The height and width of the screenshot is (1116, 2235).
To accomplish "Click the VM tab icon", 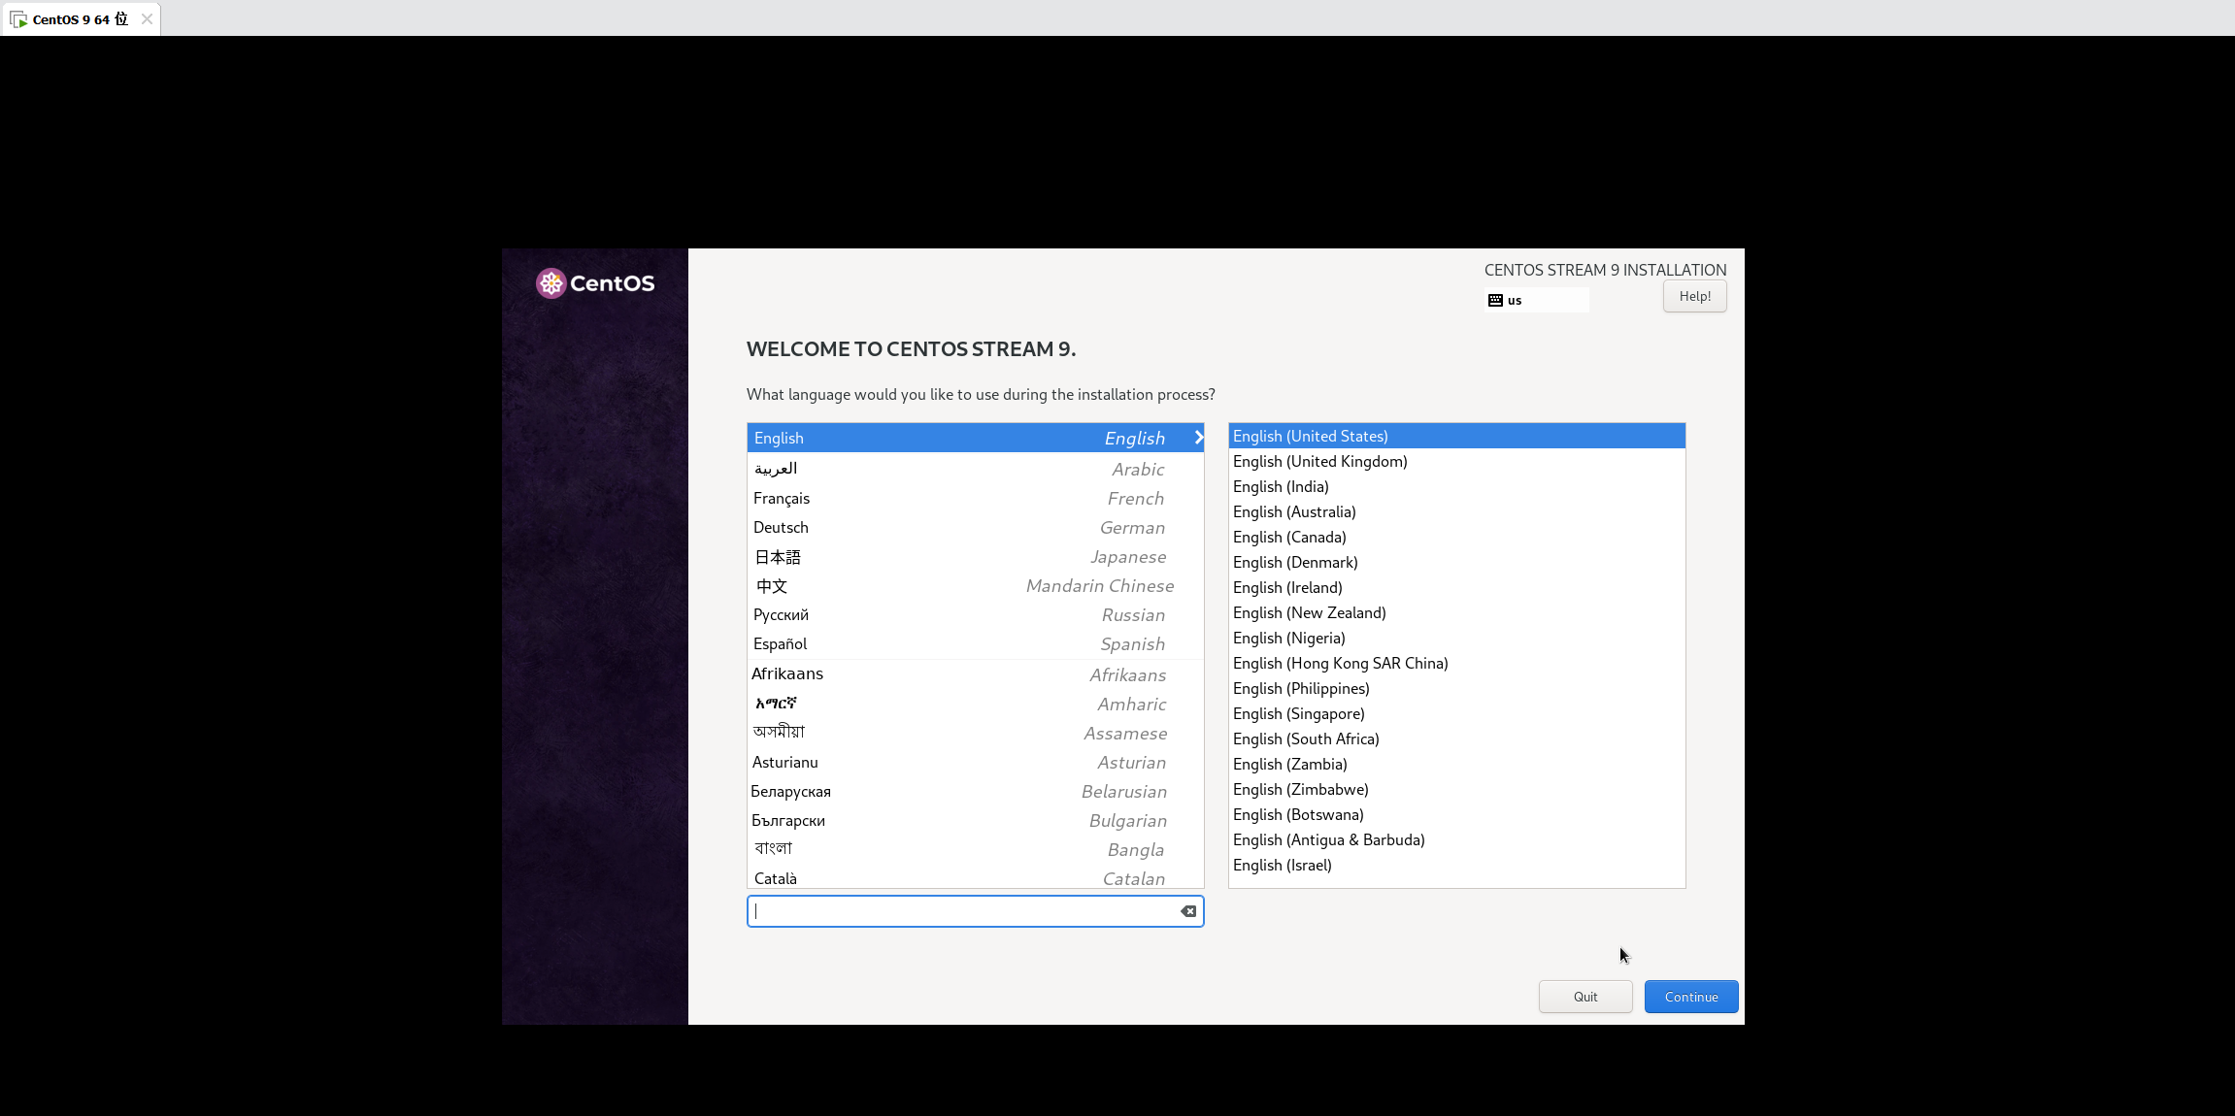I will (x=18, y=19).
